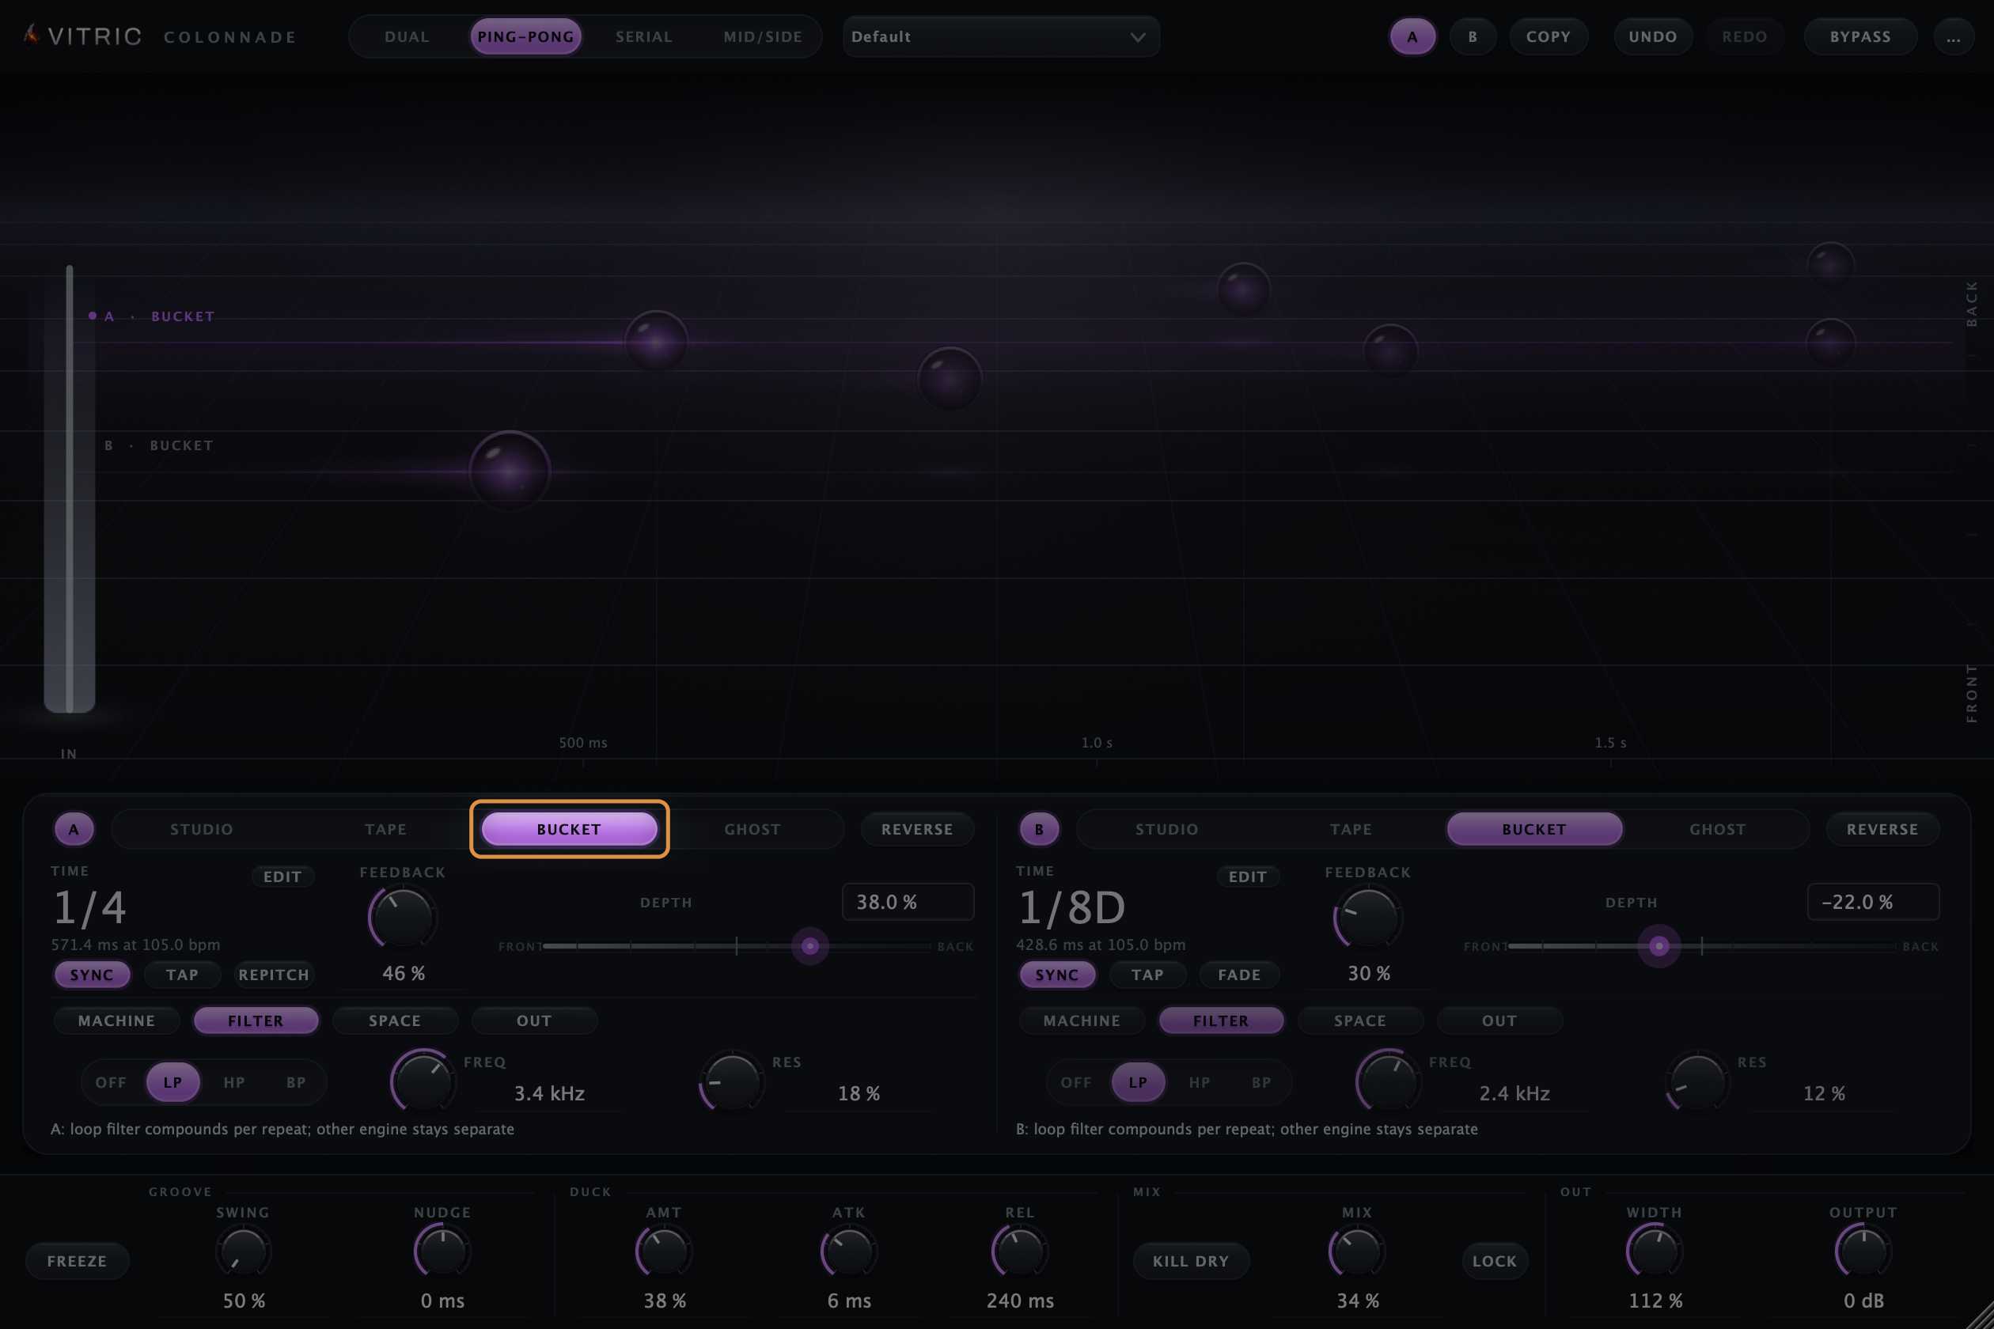This screenshot has height=1329, width=1994.
Task: Adjust engine B Feedback knob
Action: pos(1367,918)
